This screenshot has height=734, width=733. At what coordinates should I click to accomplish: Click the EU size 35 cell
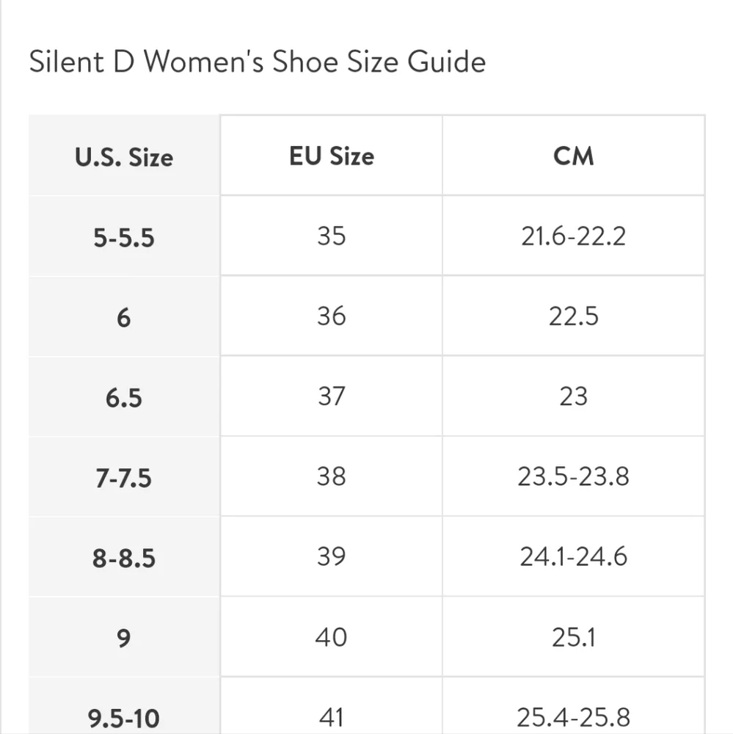pyautogui.click(x=332, y=236)
